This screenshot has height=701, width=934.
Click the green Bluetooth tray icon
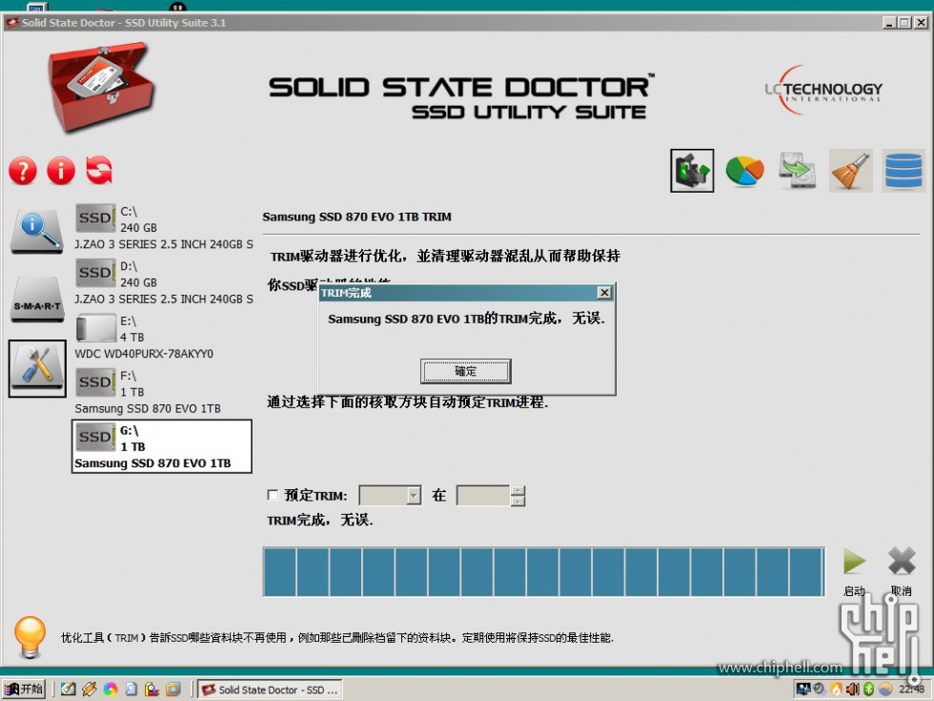pyautogui.click(x=868, y=689)
